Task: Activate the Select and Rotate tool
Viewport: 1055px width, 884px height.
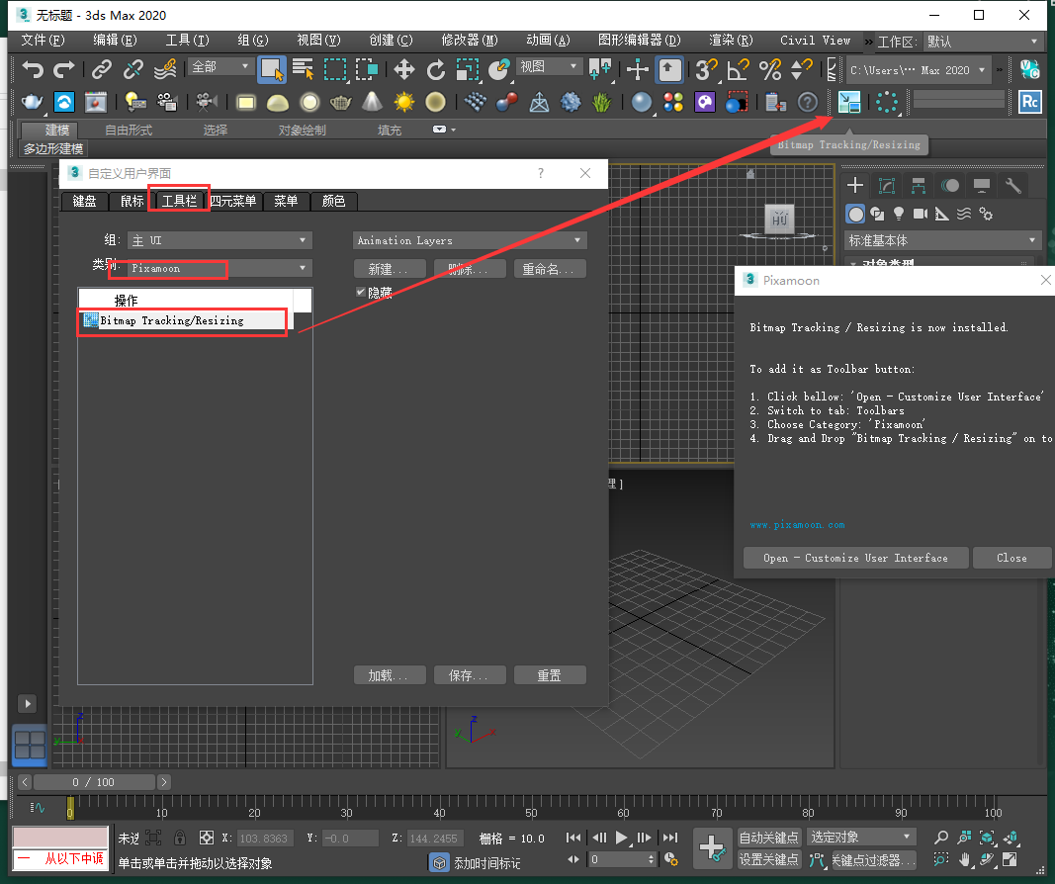Action: [435, 70]
